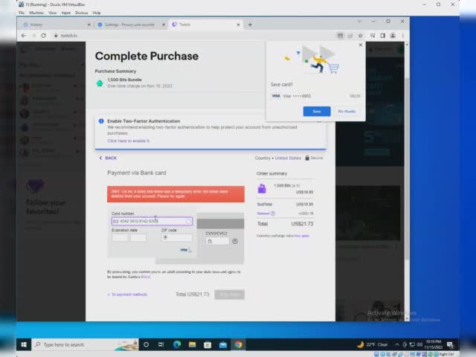
Task: Click the CVV2/CVC2 security code field
Action: (x=217, y=241)
